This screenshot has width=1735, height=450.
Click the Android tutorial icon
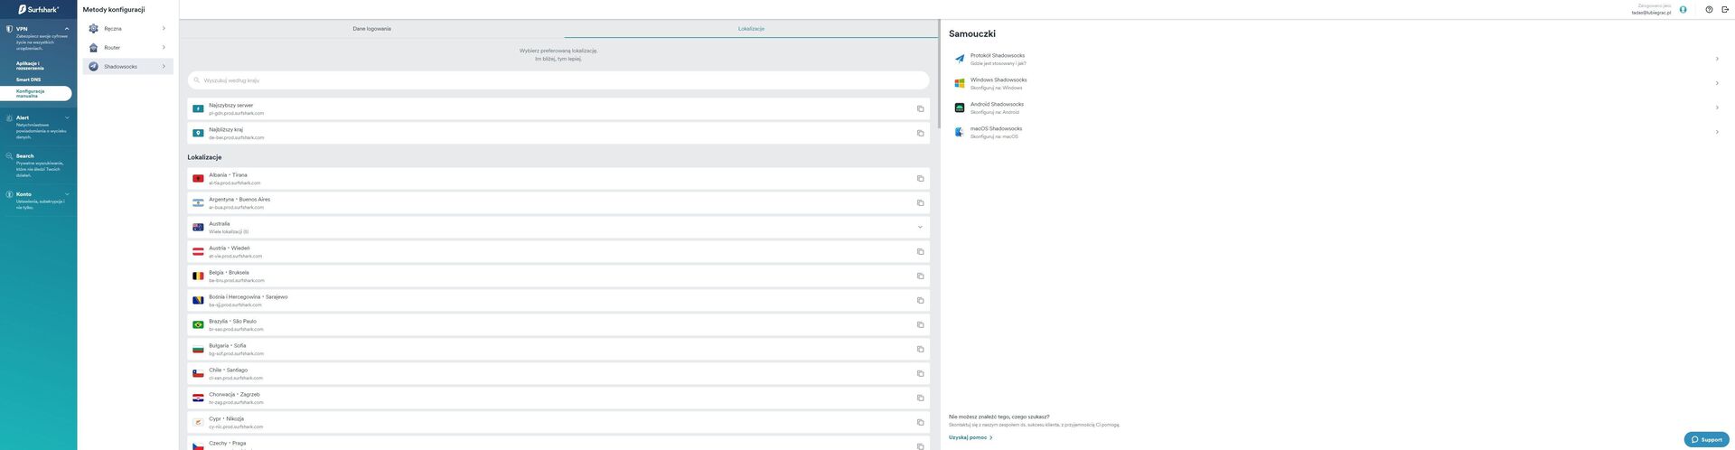coord(959,108)
